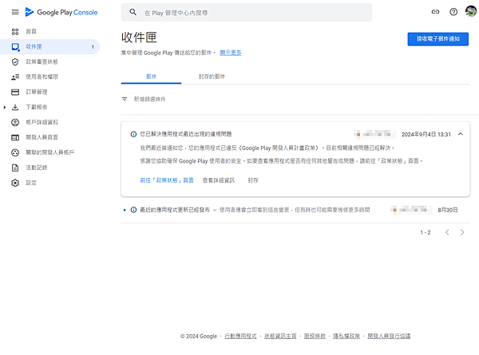This screenshot has width=479, height=355.
Task: Click the 訂單管理 card icon
Action: (x=15, y=92)
